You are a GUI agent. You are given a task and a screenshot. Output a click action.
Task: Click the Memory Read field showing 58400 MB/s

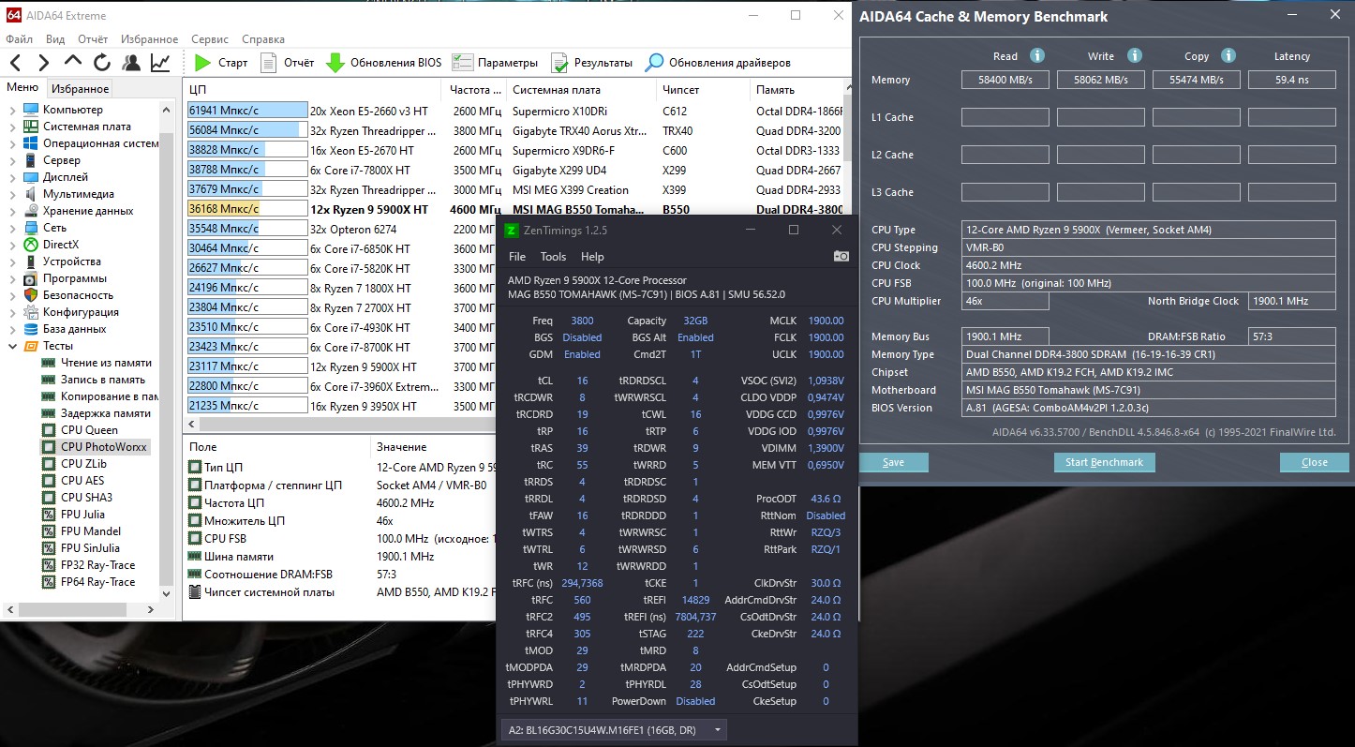[x=1005, y=80]
